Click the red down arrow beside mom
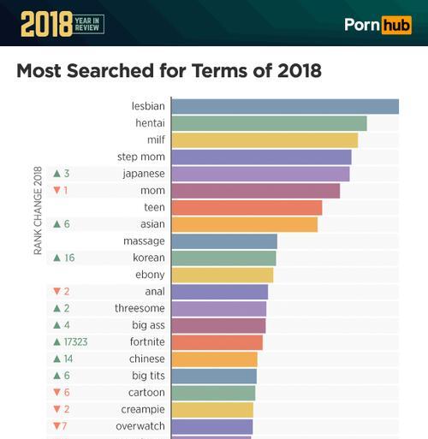Image resolution: width=428 pixels, height=439 pixels. (x=57, y=190)
